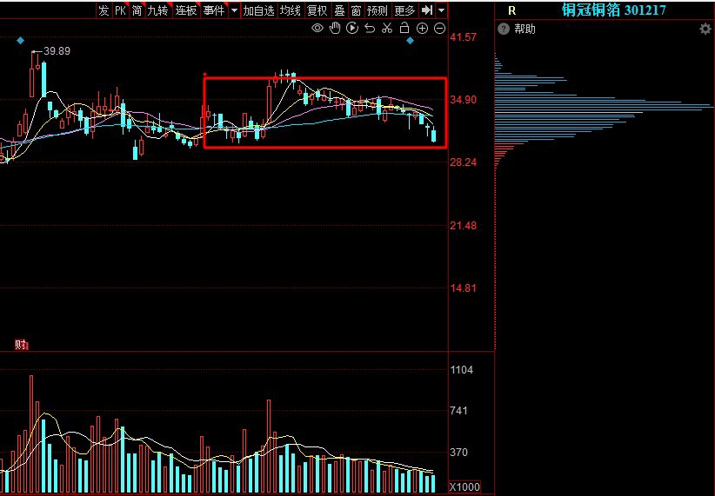The image size is (715, 496).
Task: Open settings gear in chip distribution panel
Action: [705, 30]
